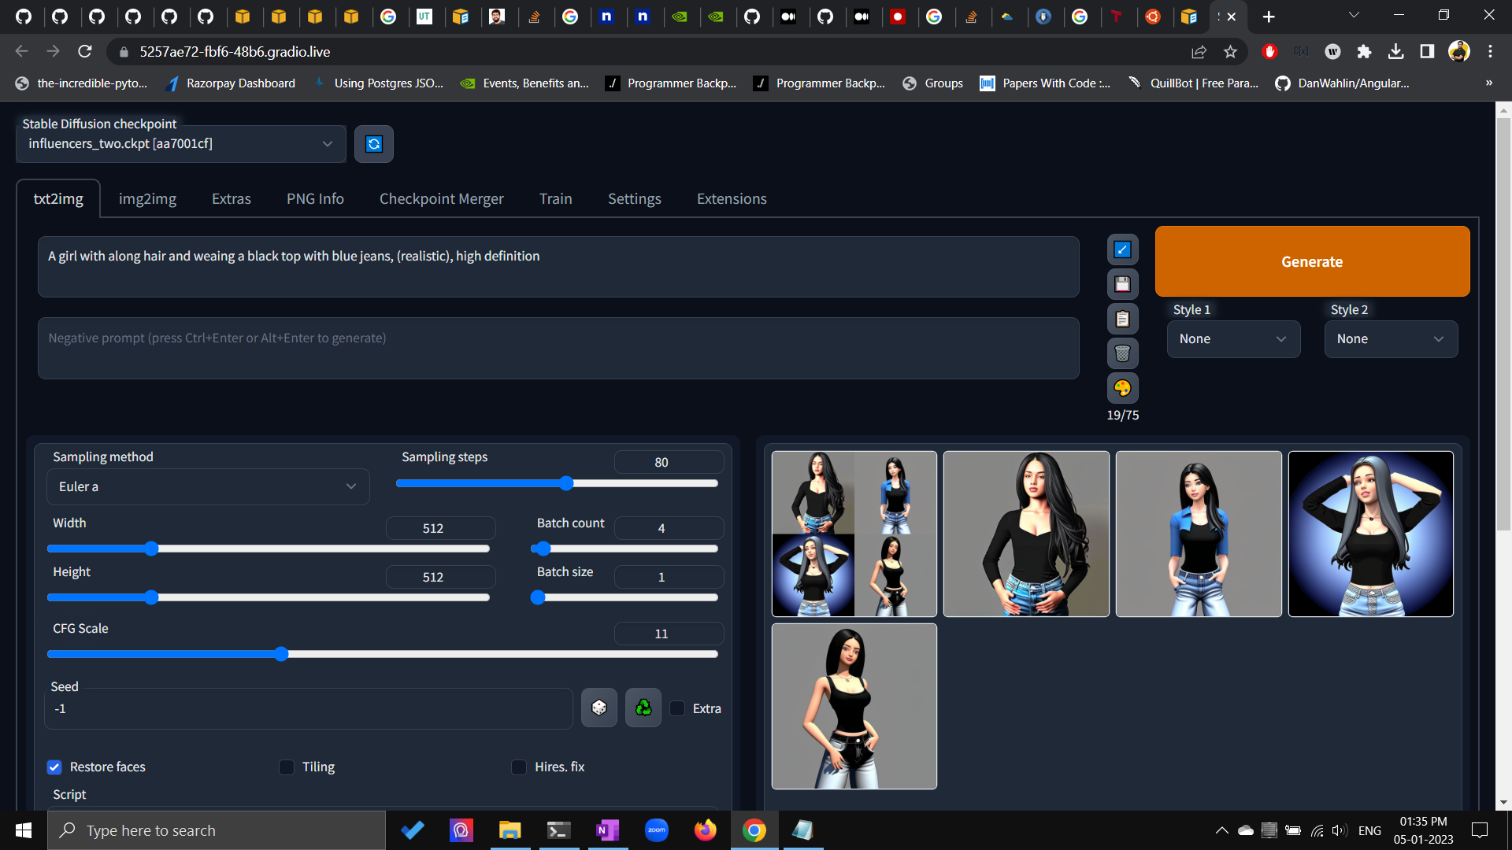Open the Chrome tab search chevron
The height and width of the screenshot is (850, 1512).
pyautogui.click(x=1354, y=15)
